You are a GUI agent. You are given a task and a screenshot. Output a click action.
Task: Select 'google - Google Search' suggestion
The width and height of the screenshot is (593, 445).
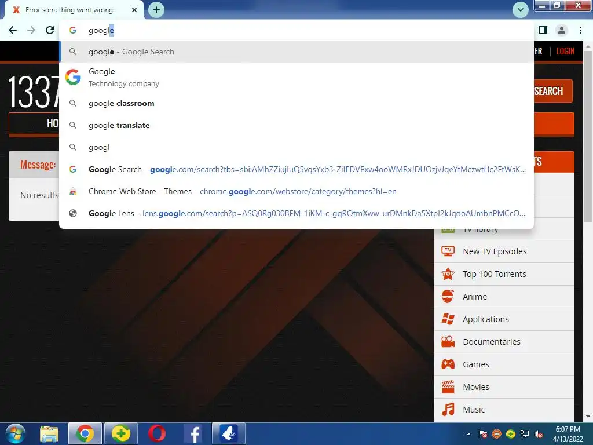pyautogui.click(x=296, y=52)
